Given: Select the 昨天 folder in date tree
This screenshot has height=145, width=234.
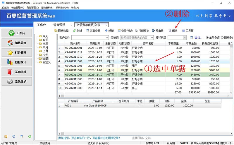Looking at the screenshot, I should click(x=44, y=40).
